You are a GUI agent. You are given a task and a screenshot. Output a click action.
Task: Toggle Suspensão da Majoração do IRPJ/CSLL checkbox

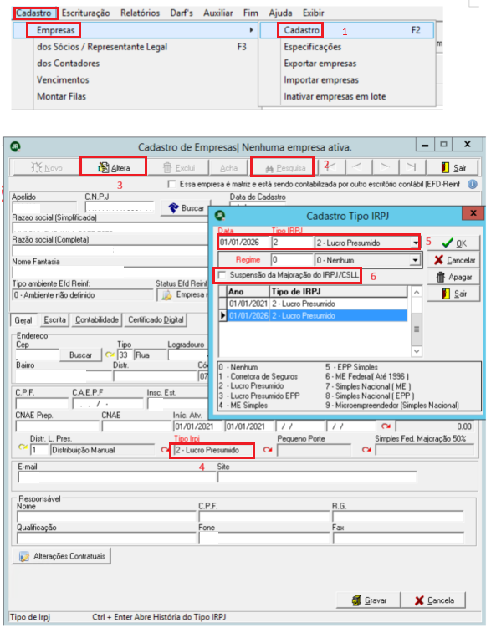click(222, 275)
